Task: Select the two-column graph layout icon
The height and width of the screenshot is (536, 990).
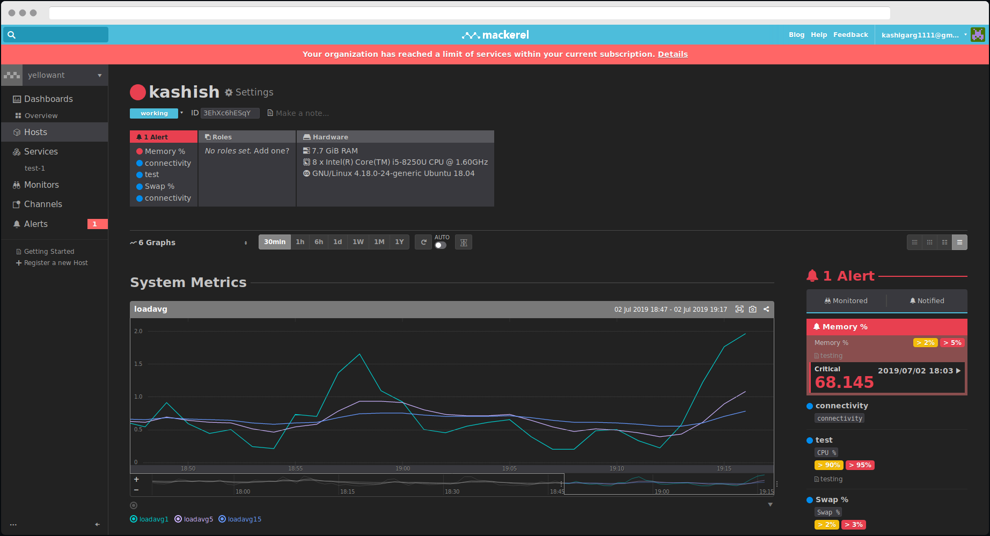Action: point(944,243)
